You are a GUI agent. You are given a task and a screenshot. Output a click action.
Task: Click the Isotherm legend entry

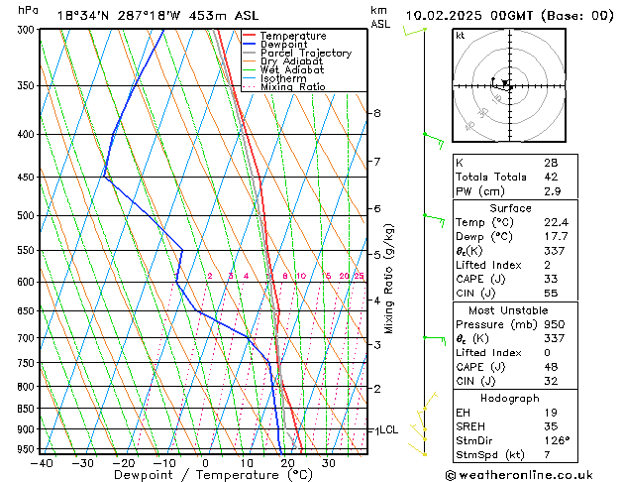[274, 78]
